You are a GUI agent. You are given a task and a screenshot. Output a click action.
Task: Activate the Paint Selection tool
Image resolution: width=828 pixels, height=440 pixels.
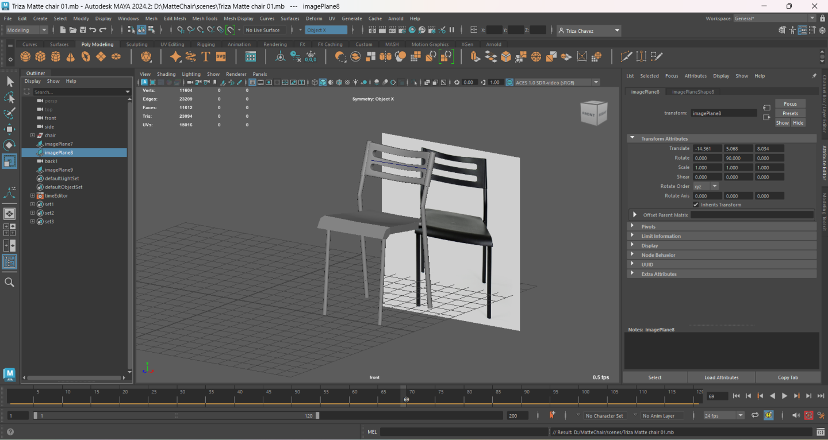point(10,113)
